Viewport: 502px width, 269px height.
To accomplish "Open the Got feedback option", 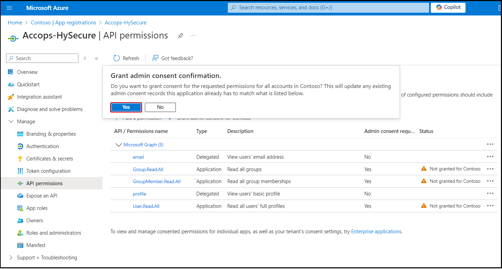I will click(x=173, y=58).
